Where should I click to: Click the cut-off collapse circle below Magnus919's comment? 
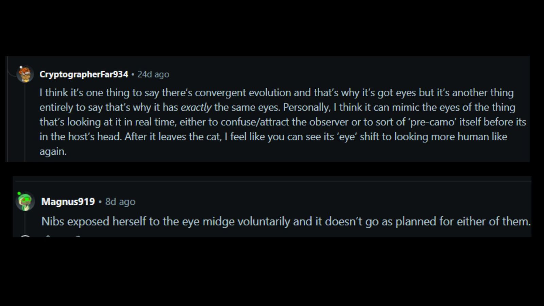click(x=25, y=236)
